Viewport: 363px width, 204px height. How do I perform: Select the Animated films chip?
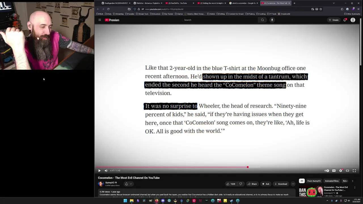click(332, 181)
